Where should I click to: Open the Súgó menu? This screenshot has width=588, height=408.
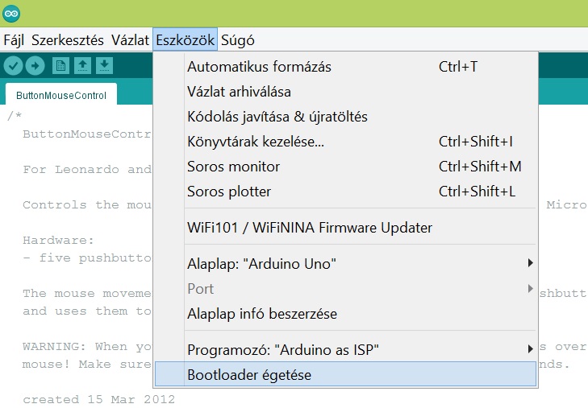(238, 40)
